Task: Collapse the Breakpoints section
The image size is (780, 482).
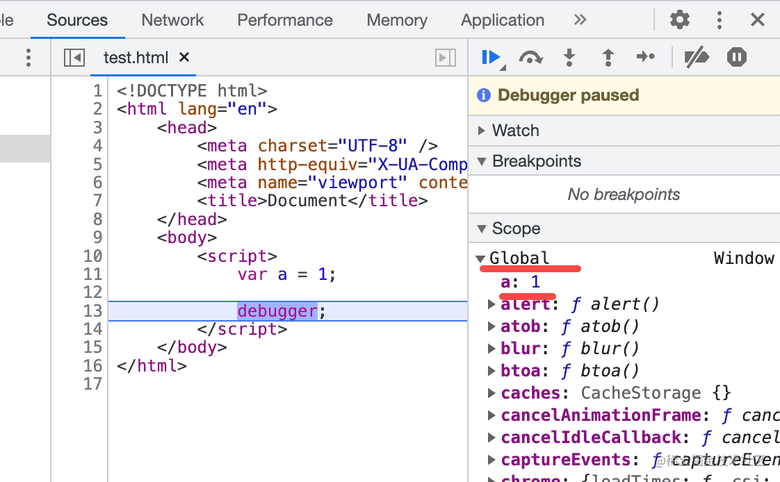Action: pos(482,162)
